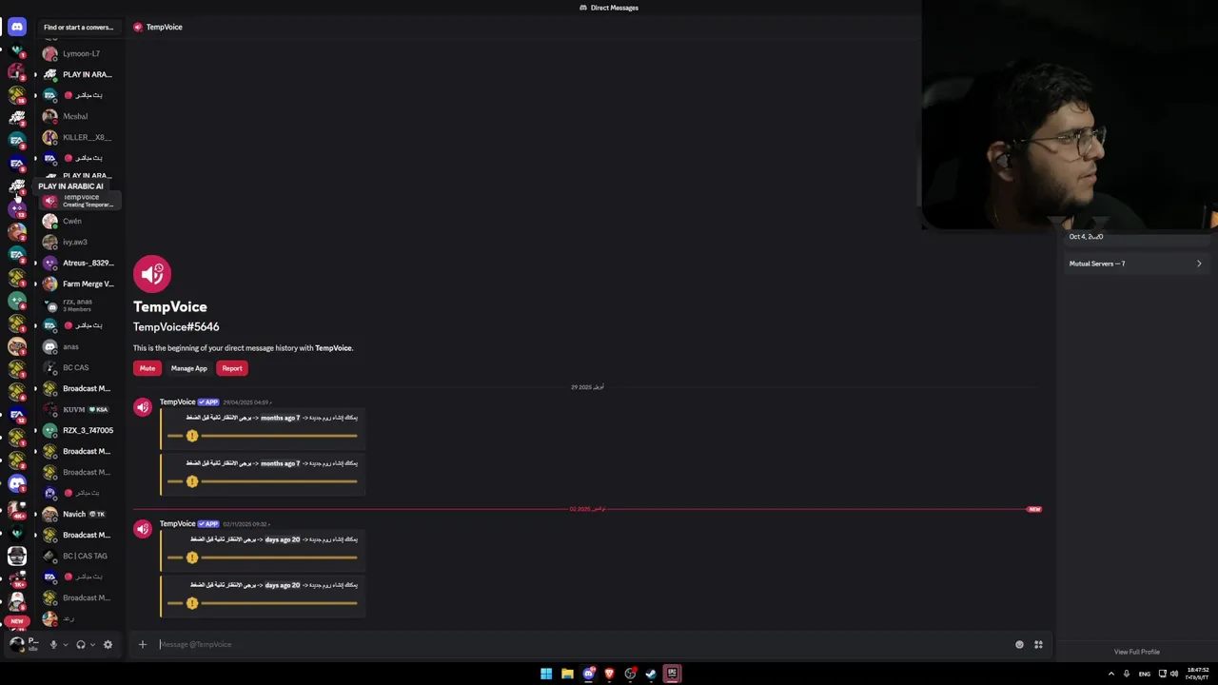This screenshot has height=685, width=1218.
Task: Report the TempVoice app
Action: point(232,368)
